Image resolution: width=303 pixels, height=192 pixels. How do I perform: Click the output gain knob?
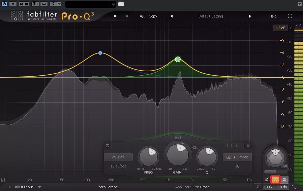click(275, 158)
